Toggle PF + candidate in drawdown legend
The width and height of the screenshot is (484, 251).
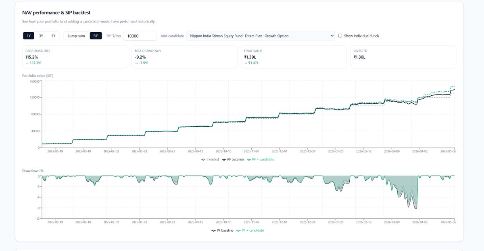[250, 230]
